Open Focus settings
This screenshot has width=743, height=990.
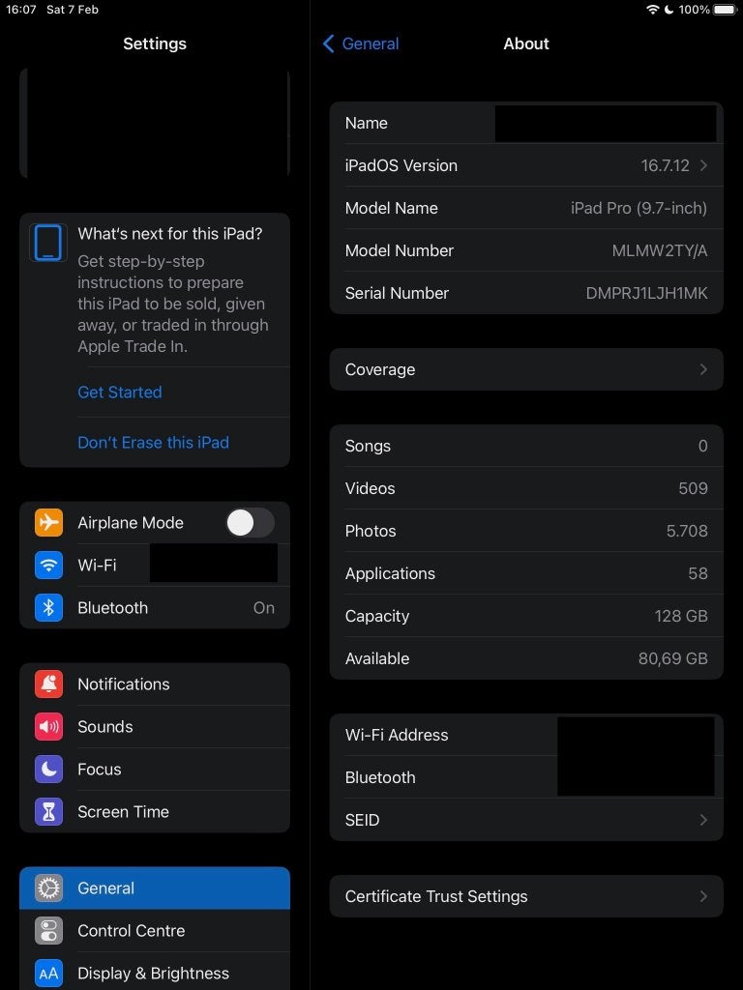155,769
